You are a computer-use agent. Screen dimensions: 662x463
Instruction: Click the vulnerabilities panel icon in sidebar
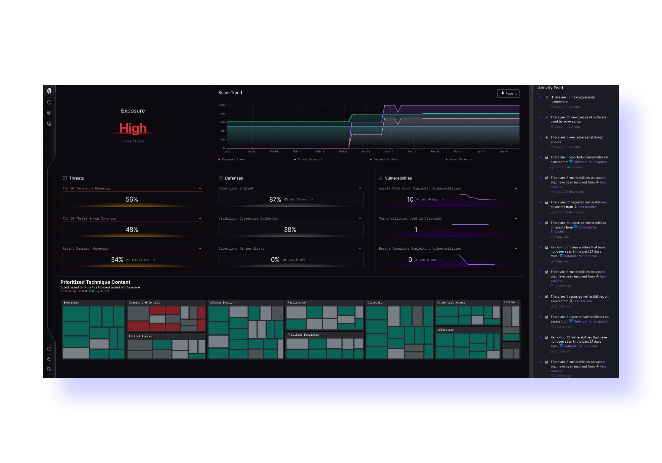[x=49, y=124]
